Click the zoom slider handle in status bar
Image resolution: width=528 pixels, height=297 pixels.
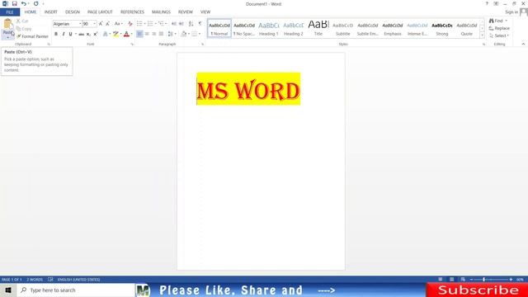[483, 280]
